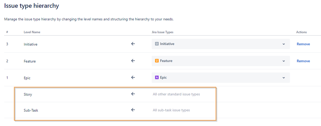The height and width of the screenshot is (126, 321).
Task: Click the Jira Issue Types column header
Action: coord(161,32)
